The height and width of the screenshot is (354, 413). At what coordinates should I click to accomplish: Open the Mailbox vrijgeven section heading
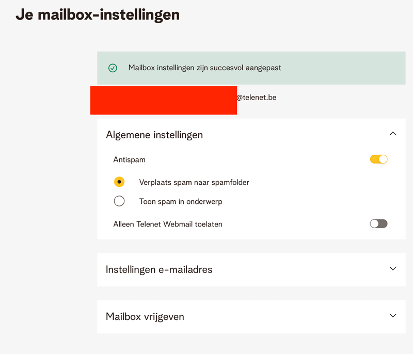click(x=145, y=316)
